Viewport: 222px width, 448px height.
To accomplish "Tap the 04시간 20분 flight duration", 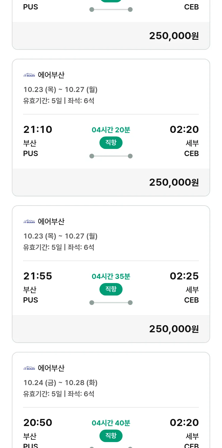I will pos(111,130).
